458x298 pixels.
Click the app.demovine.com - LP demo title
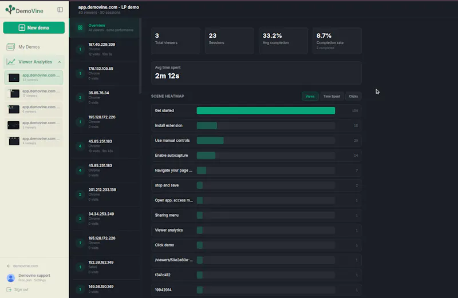(109, 7)
